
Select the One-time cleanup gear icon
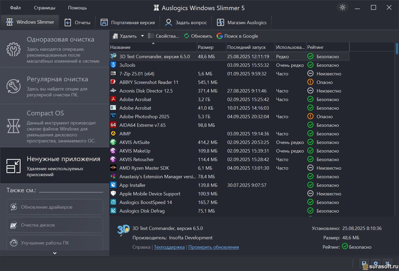(x=14, y=49)
